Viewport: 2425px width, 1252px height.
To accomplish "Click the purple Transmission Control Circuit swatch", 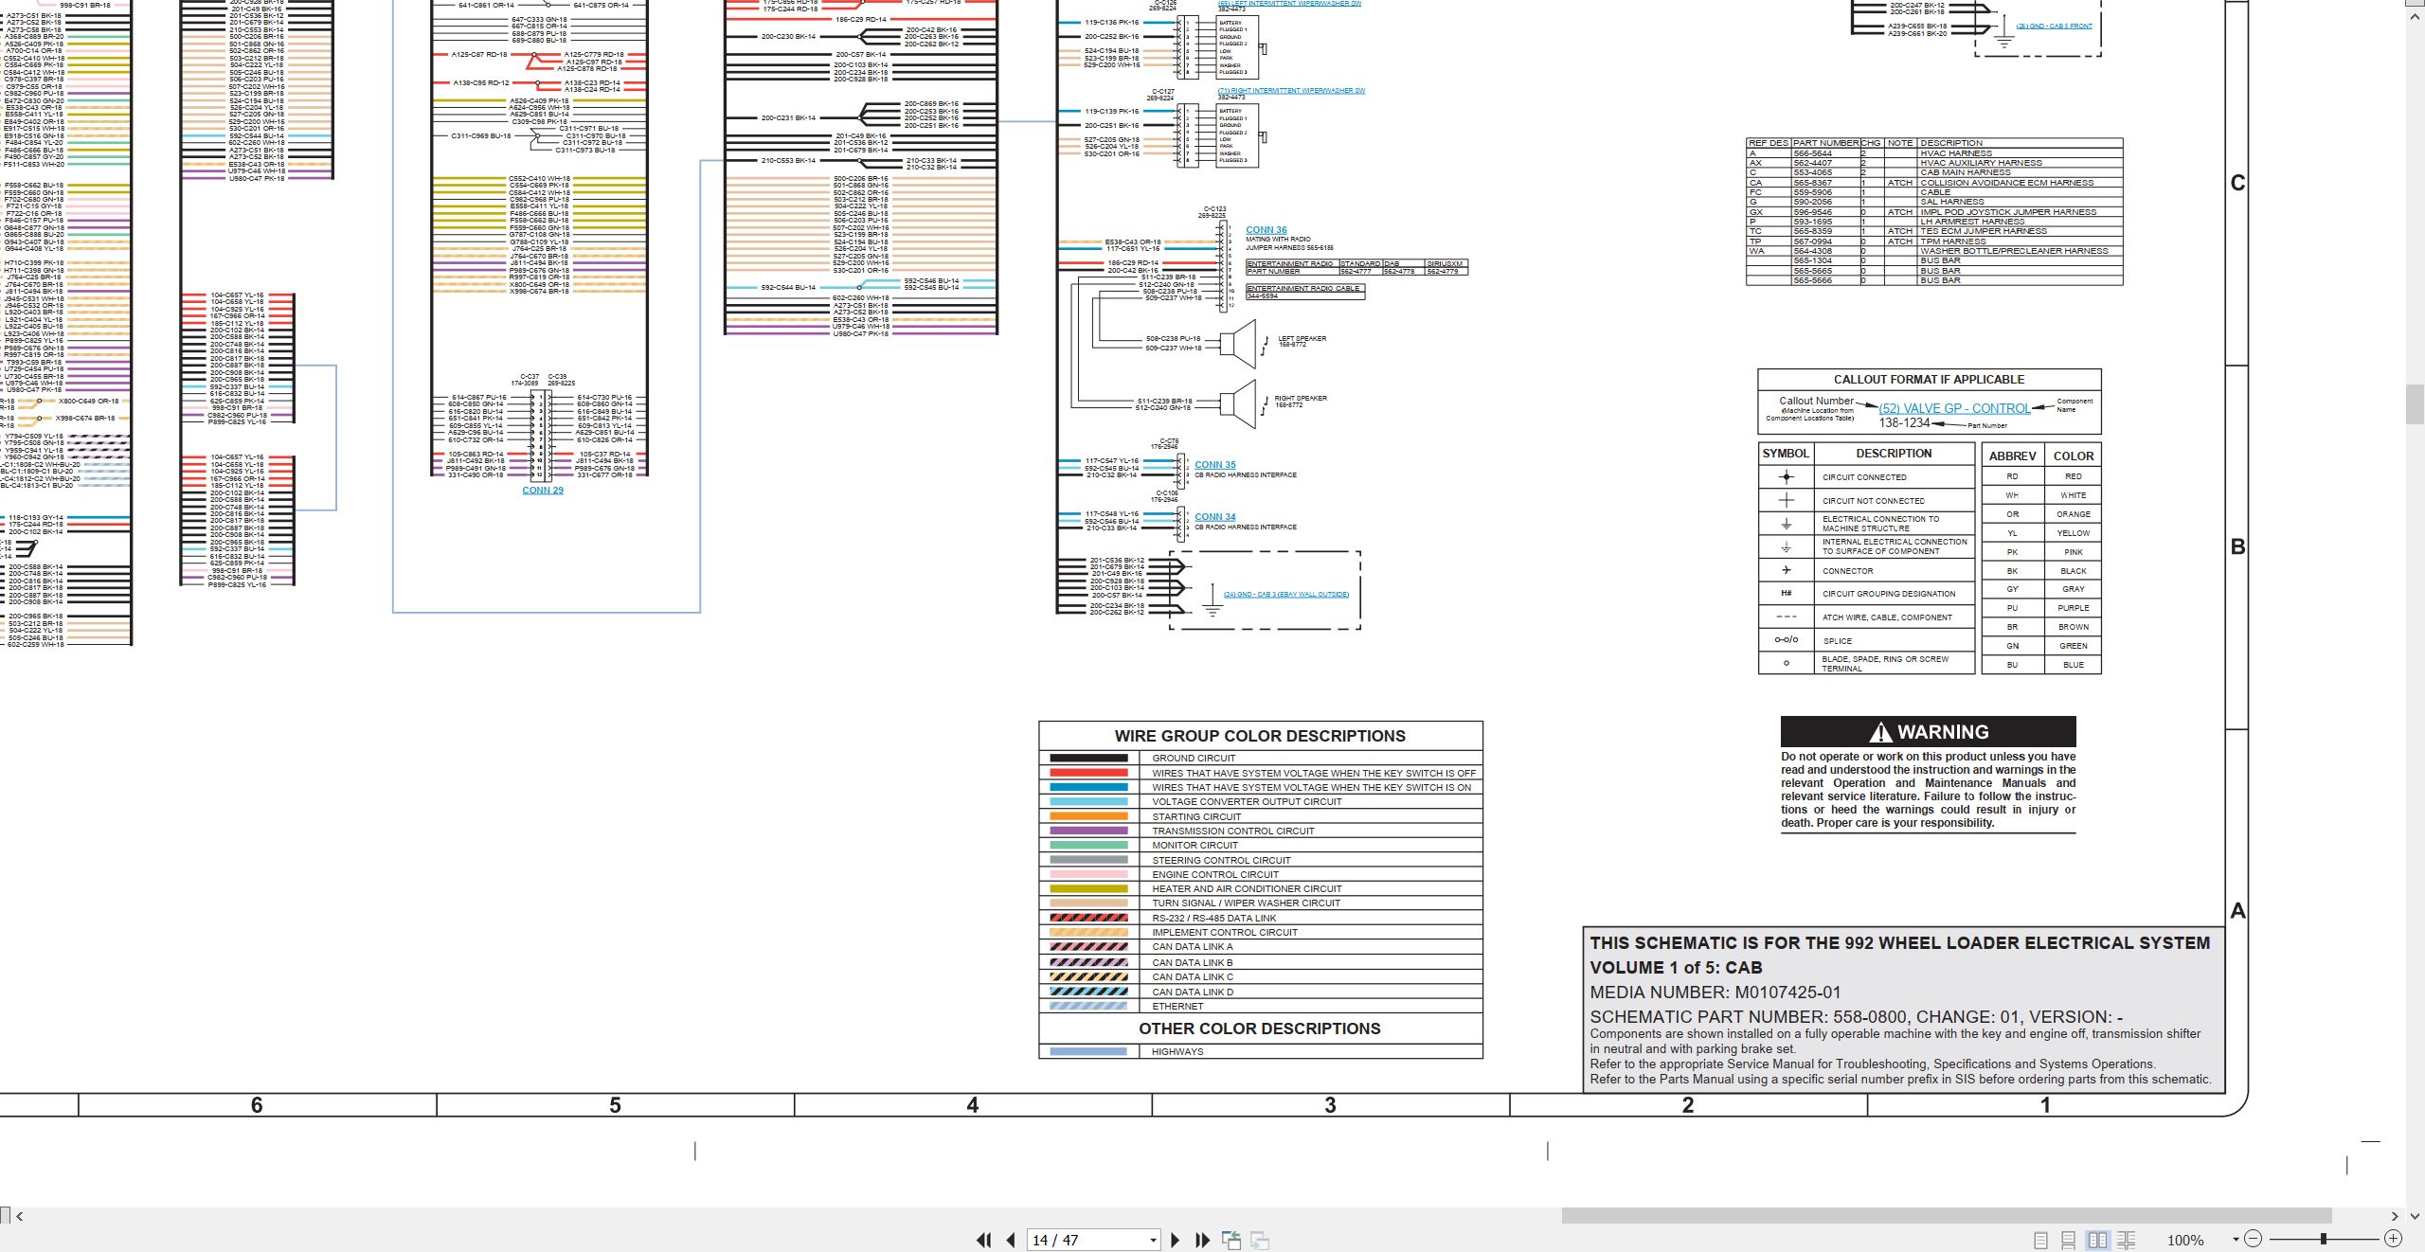I will [x=1088, y=831].
